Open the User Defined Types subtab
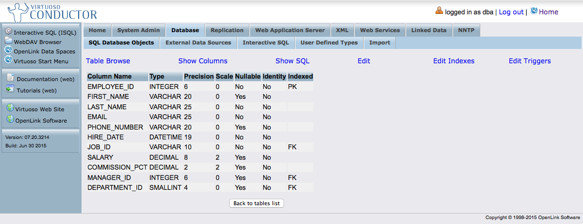Screen dimensions: 583x224 pos(329,43)
